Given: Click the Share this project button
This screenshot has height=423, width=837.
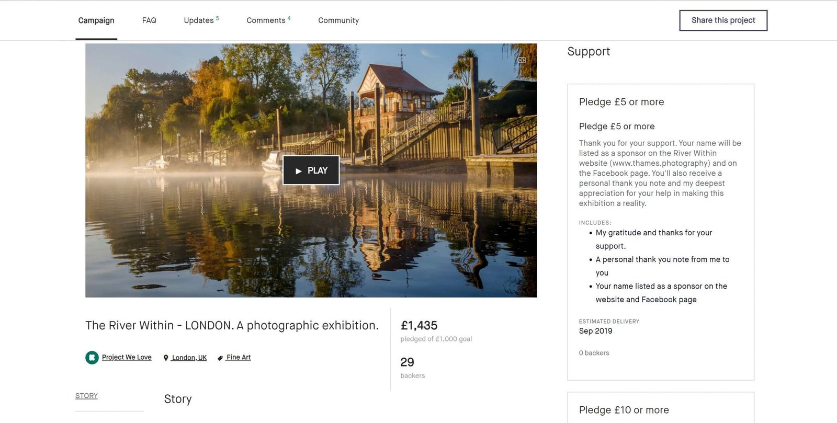Looking at the screenshot, I should (723, 20).
